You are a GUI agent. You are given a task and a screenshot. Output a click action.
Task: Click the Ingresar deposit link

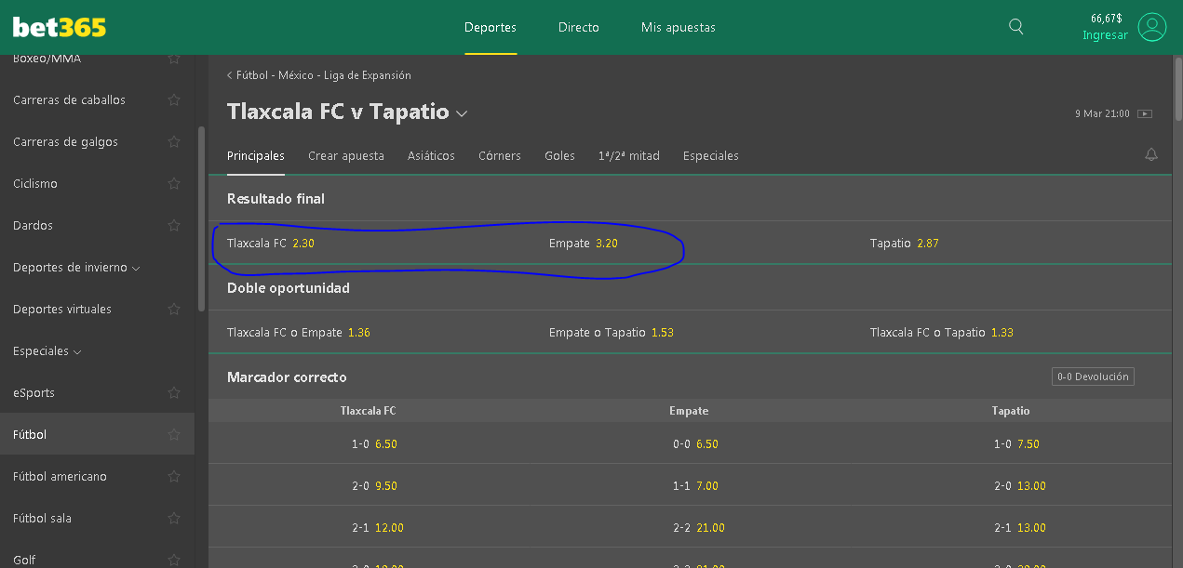(x=1105, y=35)
